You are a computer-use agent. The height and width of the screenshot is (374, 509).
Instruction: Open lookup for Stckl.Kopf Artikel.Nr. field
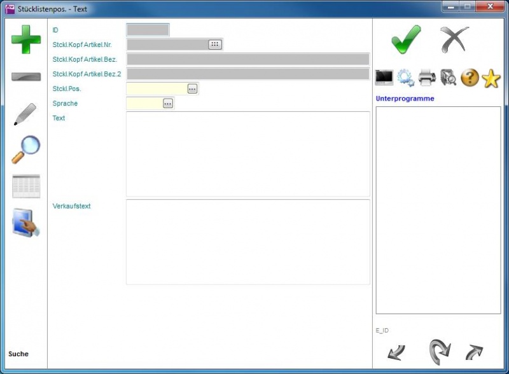[x=215, y=45]
